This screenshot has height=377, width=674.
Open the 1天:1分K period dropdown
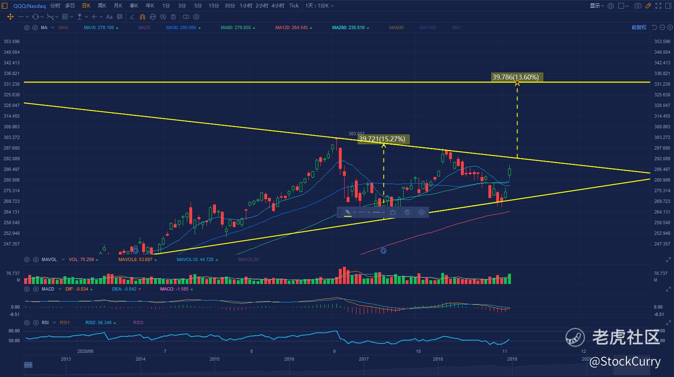coord(319,6)
